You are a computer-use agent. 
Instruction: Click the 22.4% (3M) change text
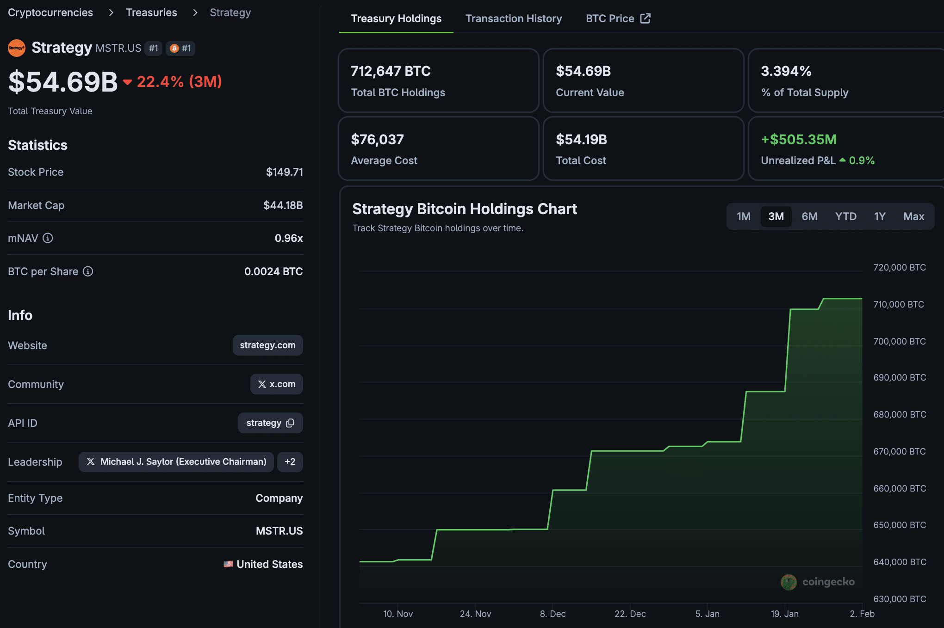coord(180,81)
